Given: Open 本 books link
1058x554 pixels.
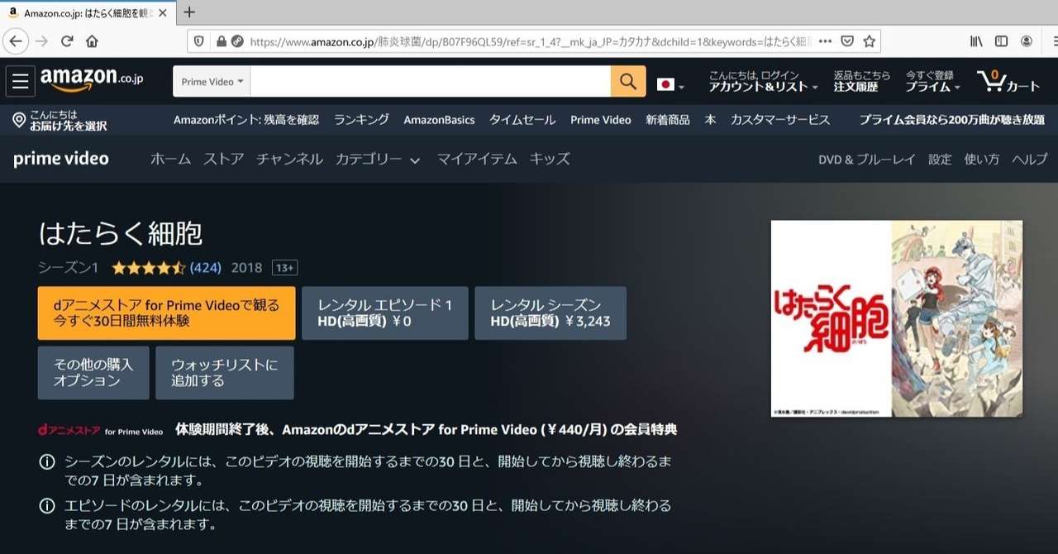Looking at the screenshot, I should pos(710,120).
